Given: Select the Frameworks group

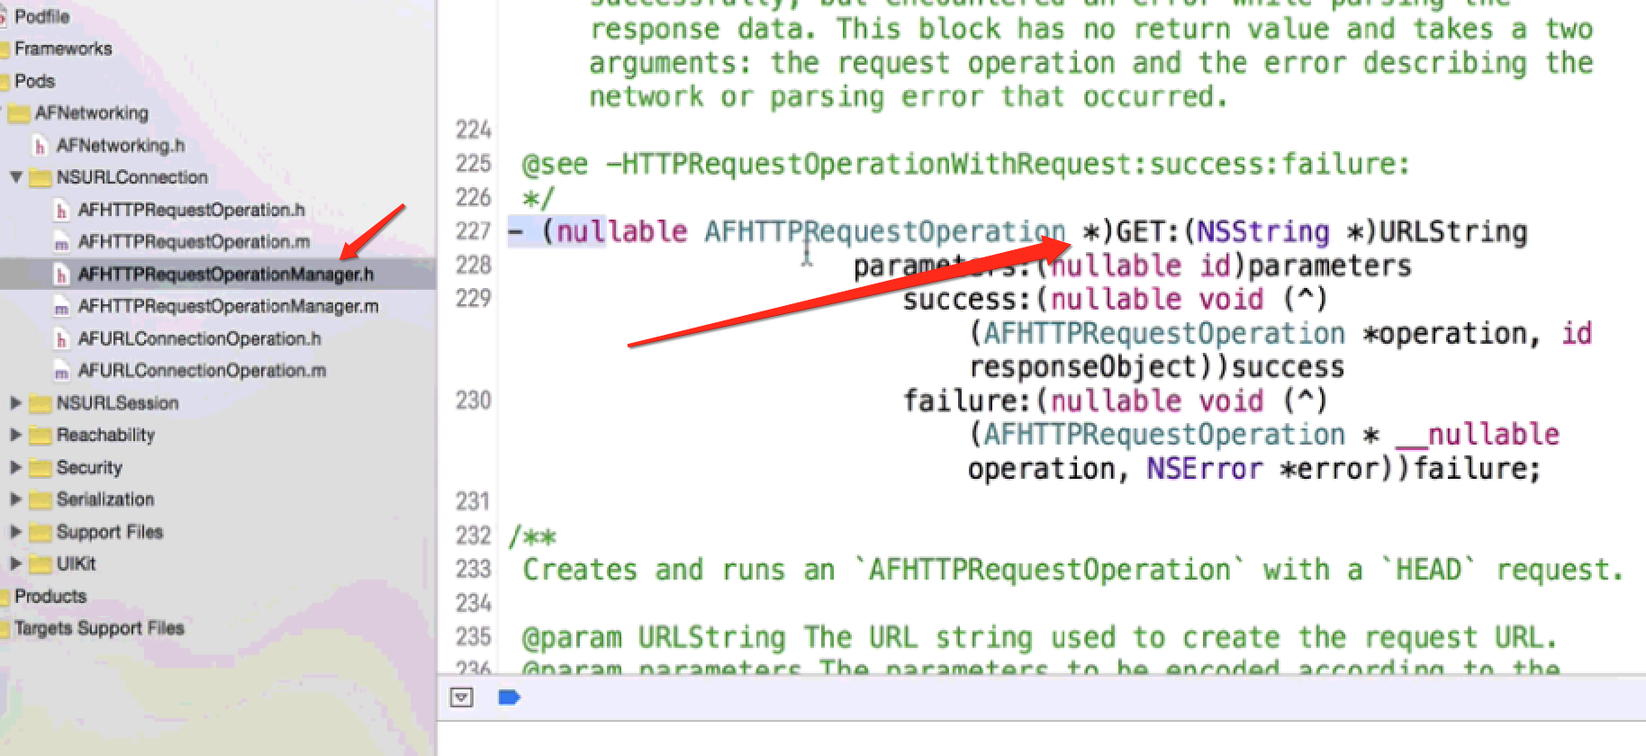Looking at the screenshot, I should click(x=63, y=49).
